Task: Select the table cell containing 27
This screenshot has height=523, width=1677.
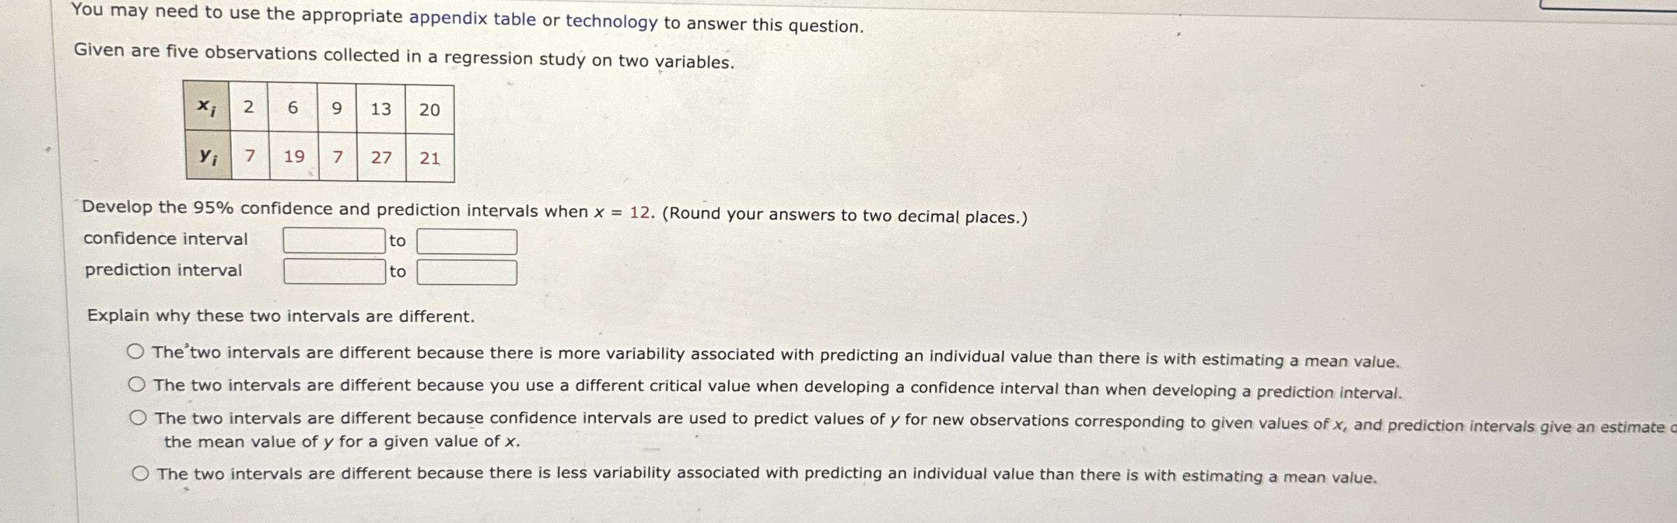Action: click(381, 157)
